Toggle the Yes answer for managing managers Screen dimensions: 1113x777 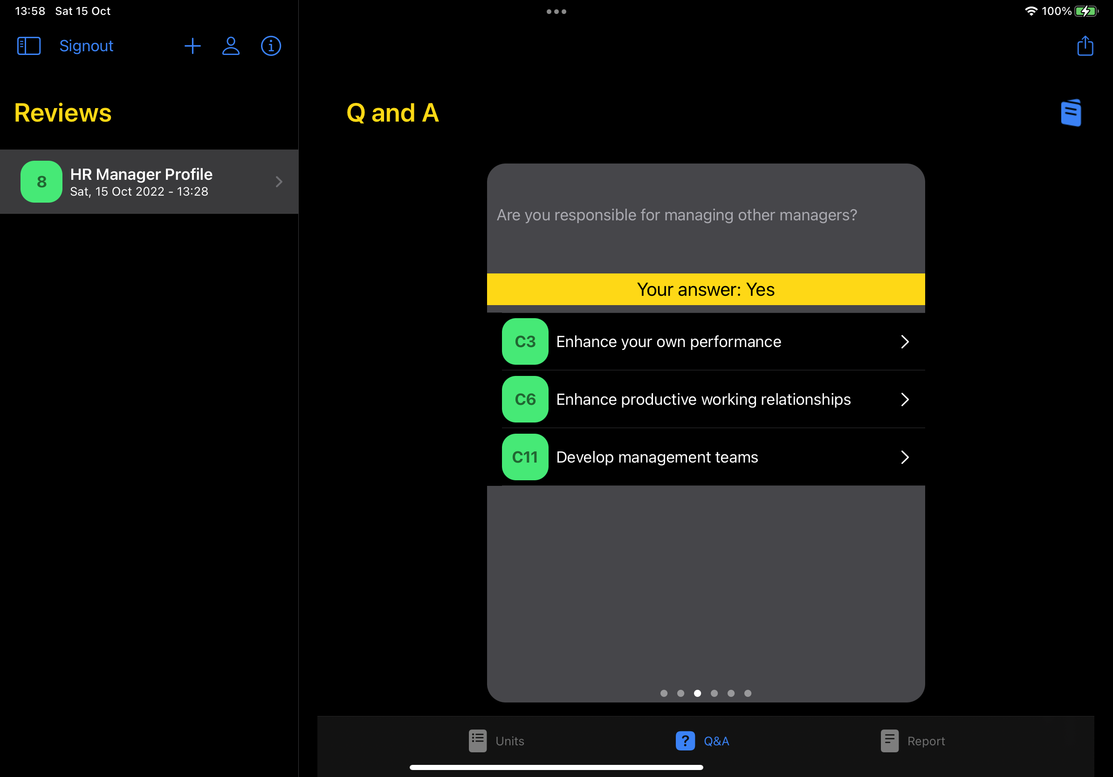point(706,289)
